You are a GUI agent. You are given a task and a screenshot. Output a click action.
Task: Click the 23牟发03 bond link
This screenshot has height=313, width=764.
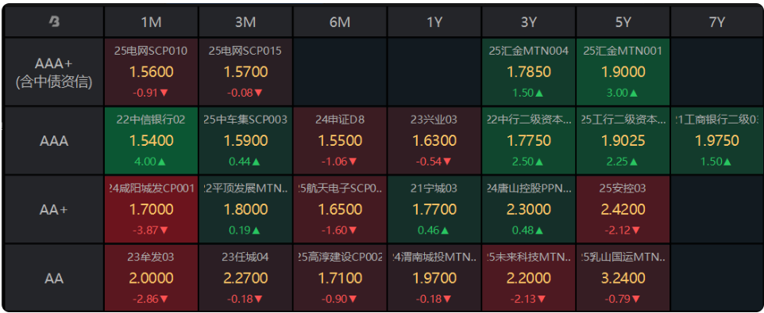pos(151,257)
